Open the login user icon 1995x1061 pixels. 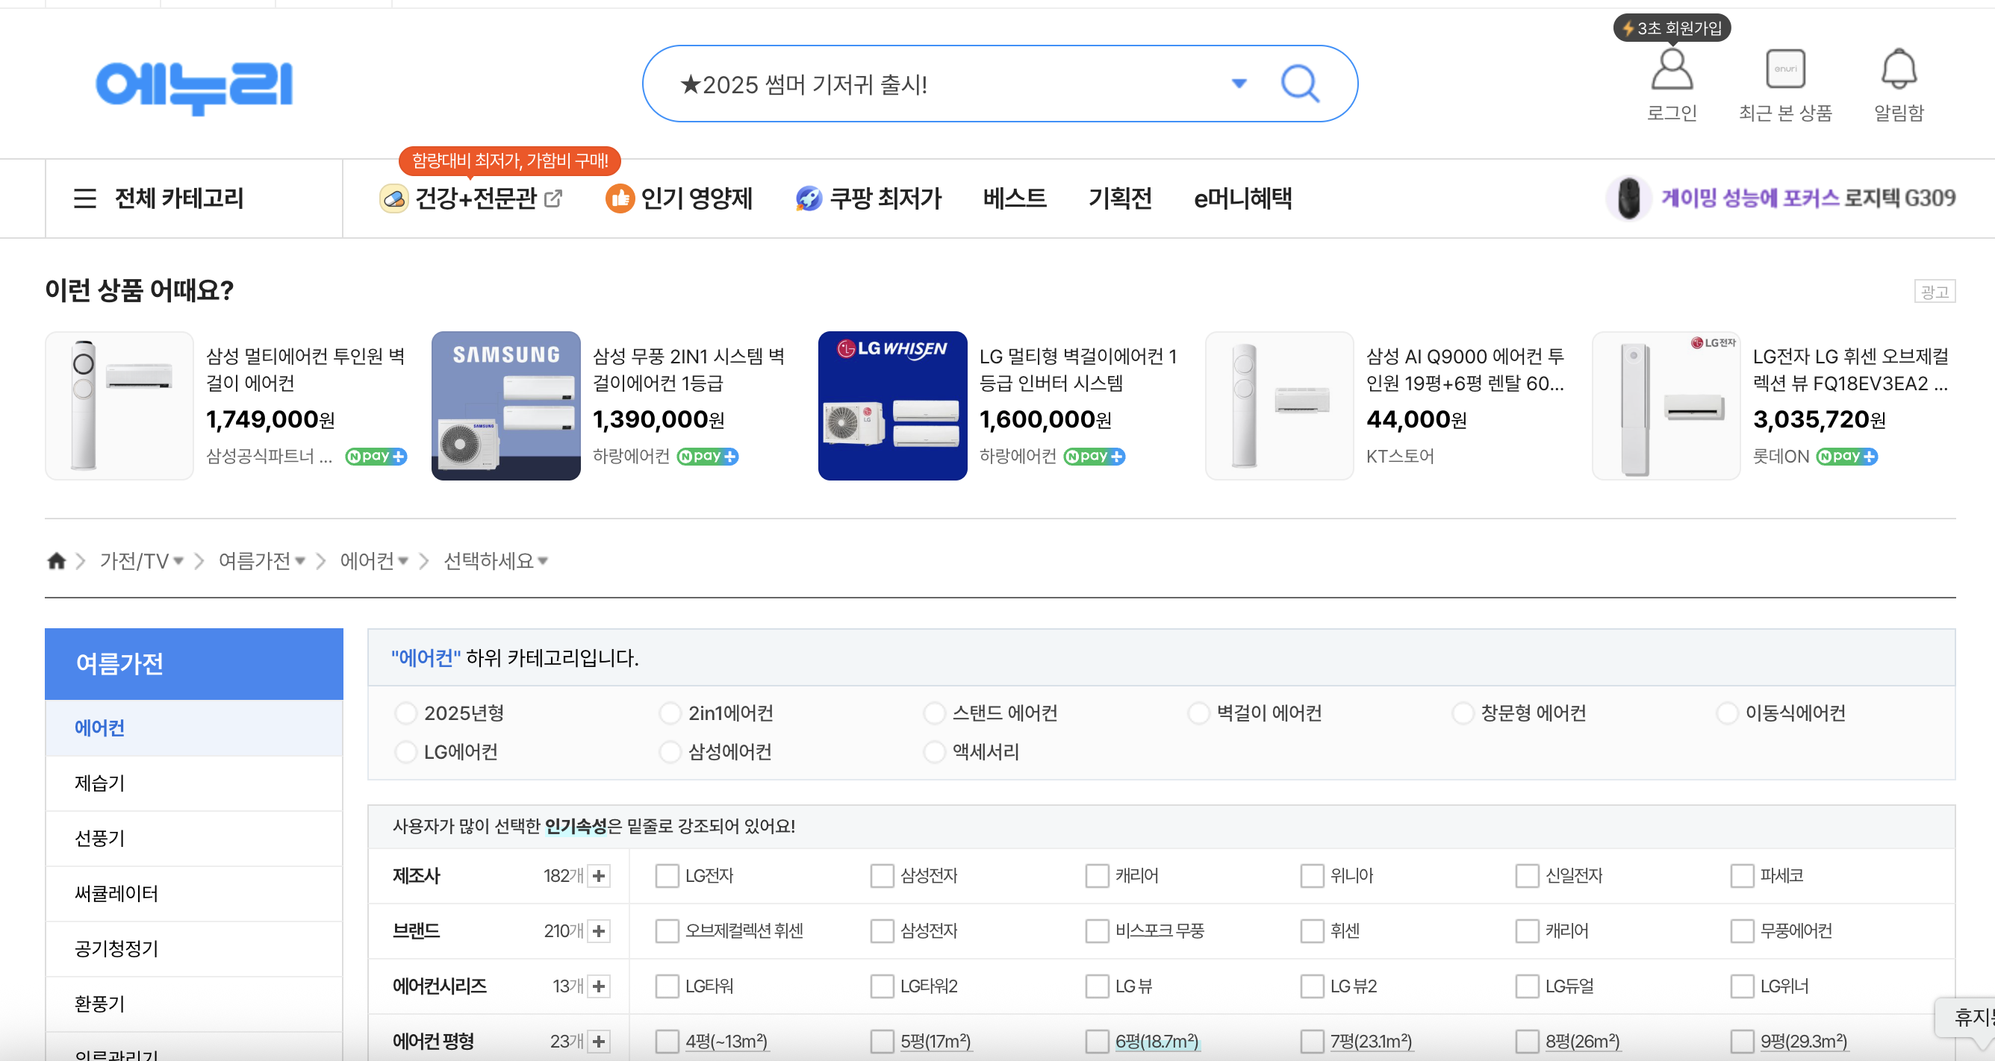point(1671,69)
